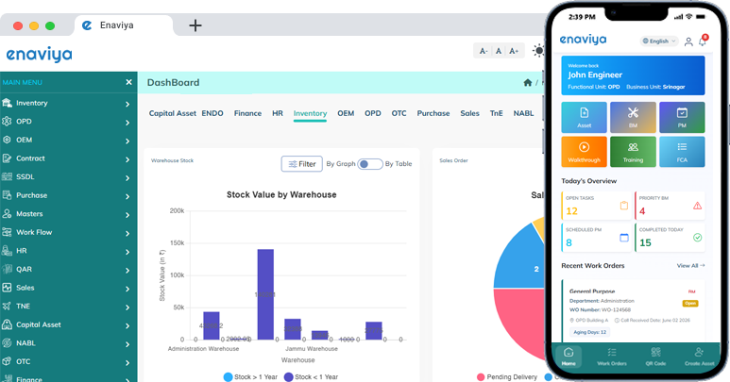Tap the Training tile on phone

633,152
